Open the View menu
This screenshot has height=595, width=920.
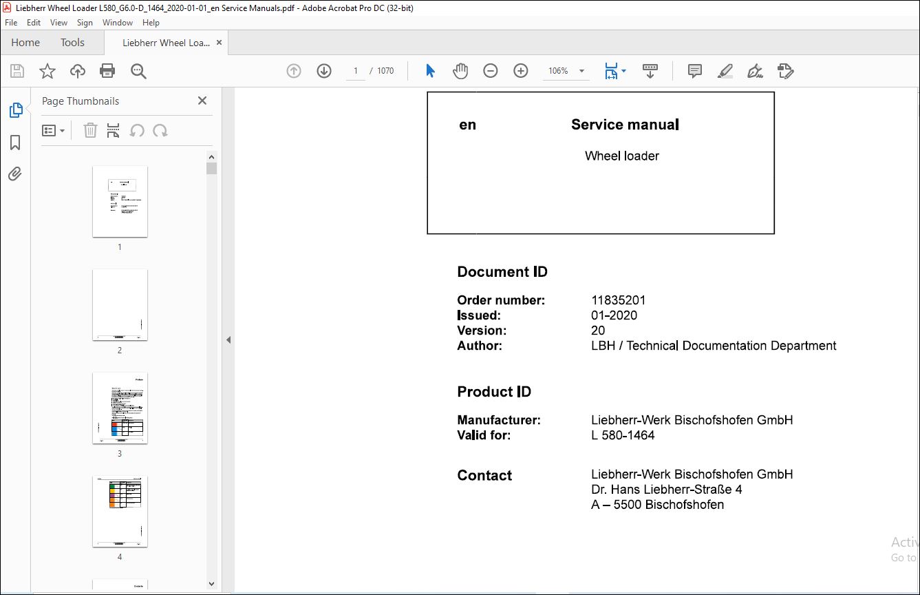click(58, 23)
